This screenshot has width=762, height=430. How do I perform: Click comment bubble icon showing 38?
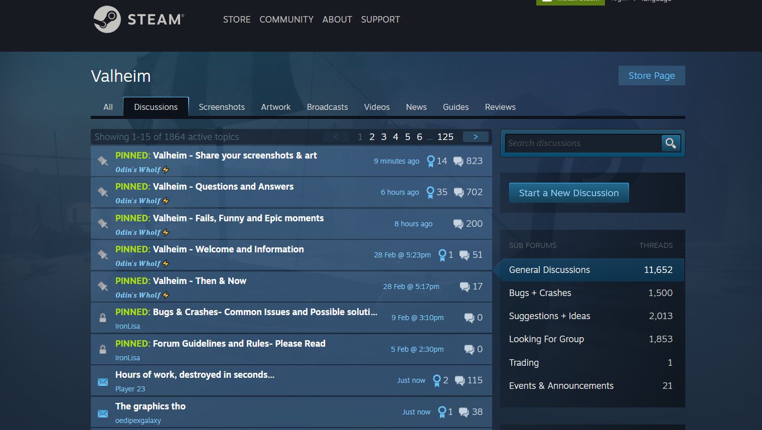click(x=464, y=412)
